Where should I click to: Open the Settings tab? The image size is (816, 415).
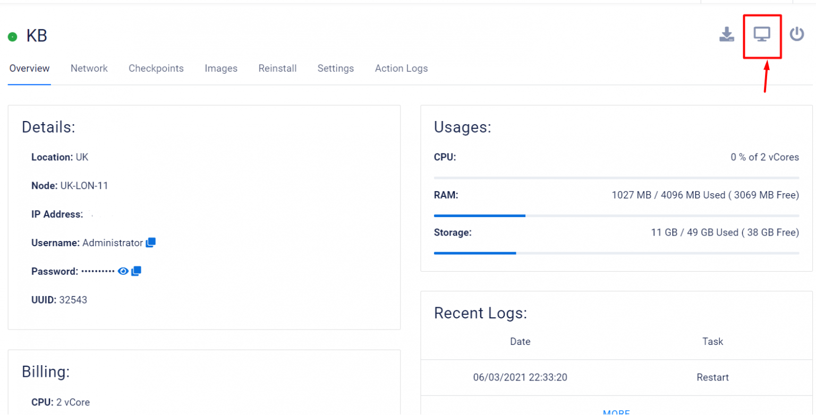(335, 68)
